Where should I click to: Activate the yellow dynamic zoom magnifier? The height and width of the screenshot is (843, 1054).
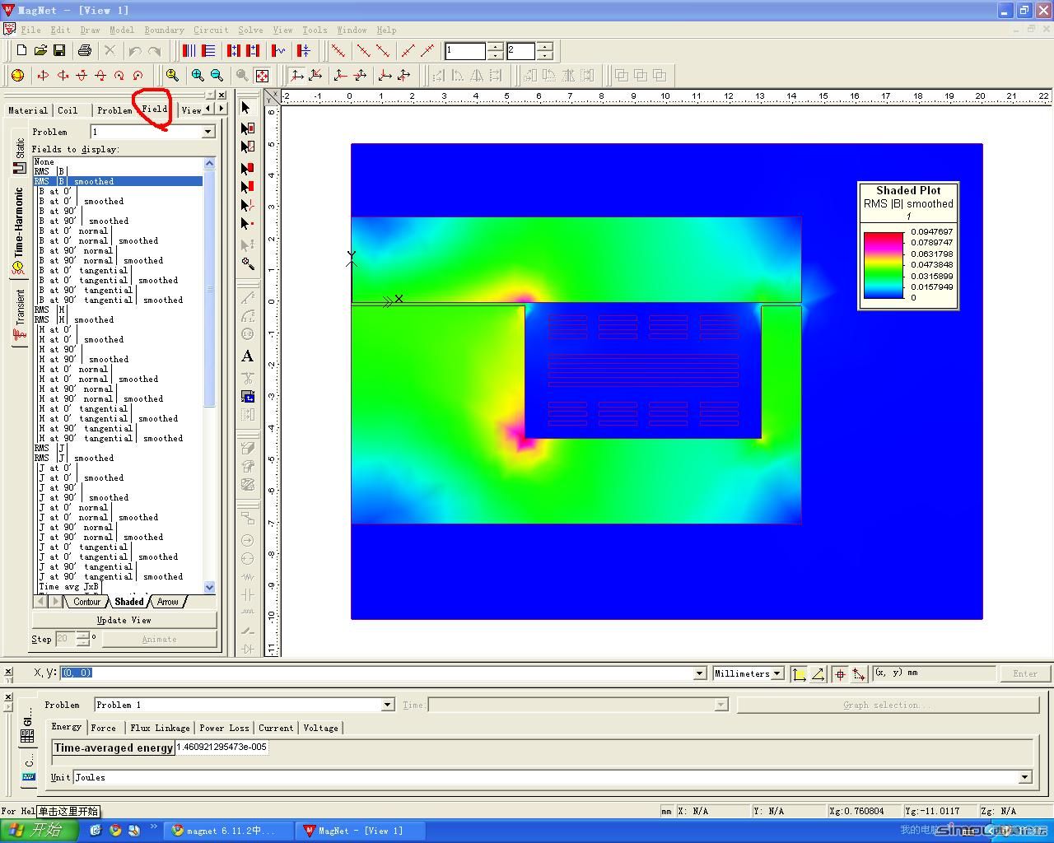[172, 75]
